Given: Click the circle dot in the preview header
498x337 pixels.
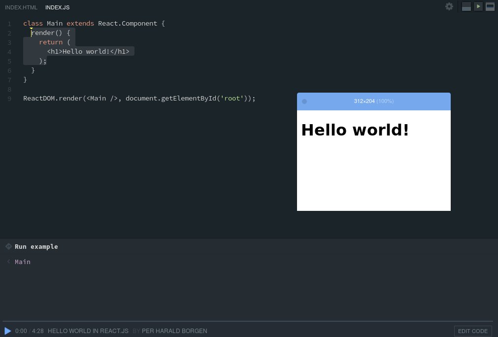Looking at the screenshot, I should tap(304, 101).
